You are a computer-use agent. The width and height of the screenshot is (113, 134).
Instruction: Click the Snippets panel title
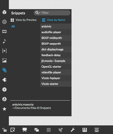[x=18, y=13]
